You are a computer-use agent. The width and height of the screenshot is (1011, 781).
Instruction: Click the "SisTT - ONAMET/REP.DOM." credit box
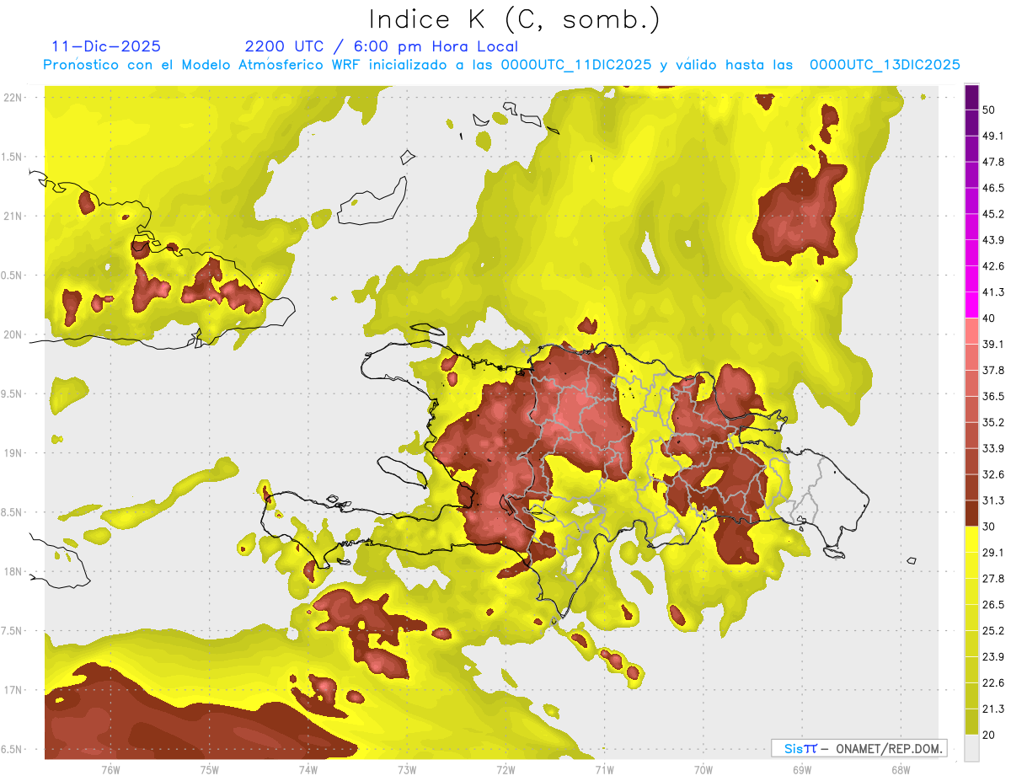pos(859,748)
